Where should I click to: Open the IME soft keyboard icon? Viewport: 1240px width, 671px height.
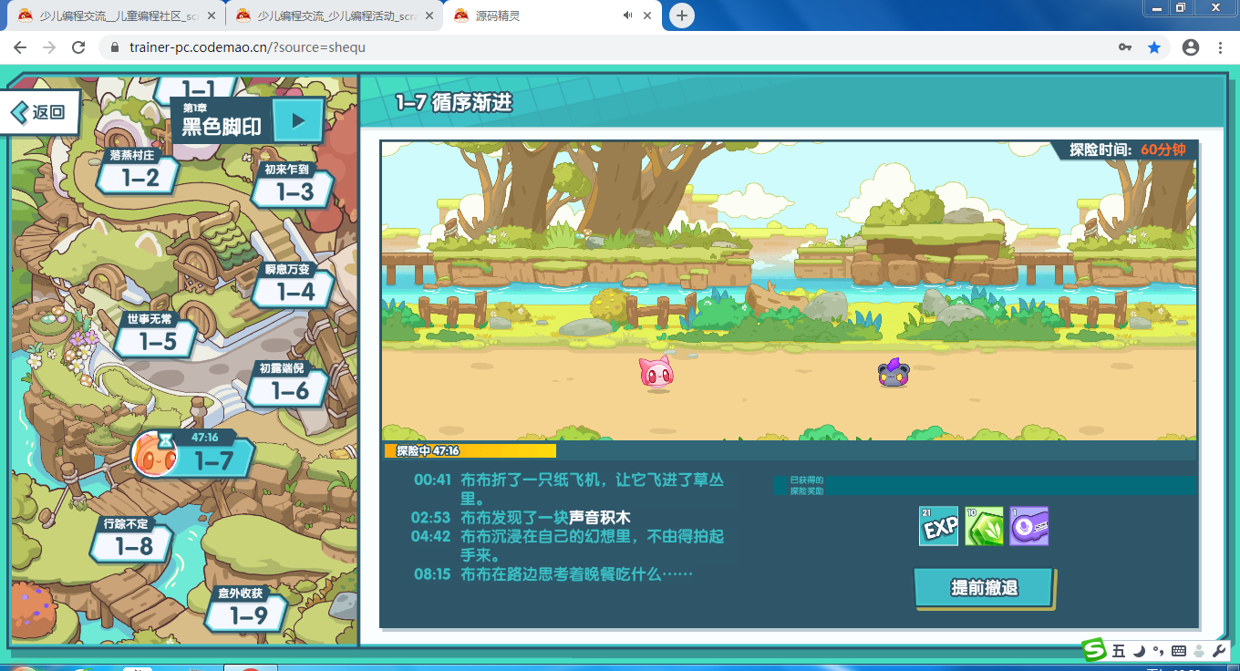(x=1178, y=651)
